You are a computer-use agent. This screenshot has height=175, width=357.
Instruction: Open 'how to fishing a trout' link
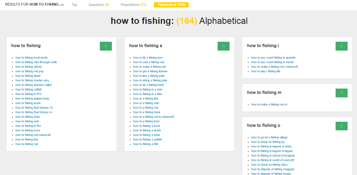tap(147, 126)
